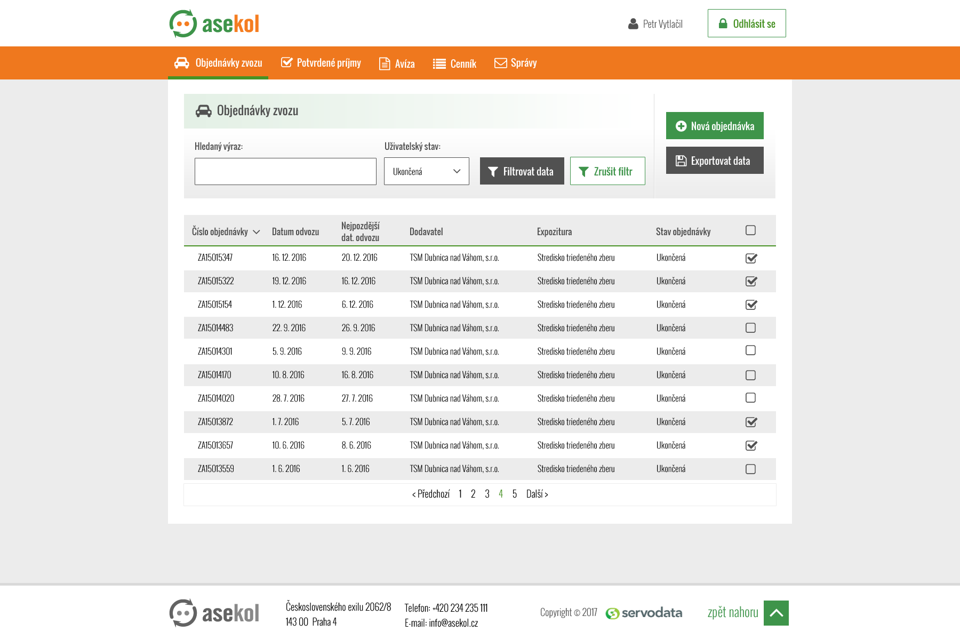Viewport: 960px width, 640px height.
Task: Click the Odhlásit se logout button
Action: pyautogui.click(x=747, y=23)
